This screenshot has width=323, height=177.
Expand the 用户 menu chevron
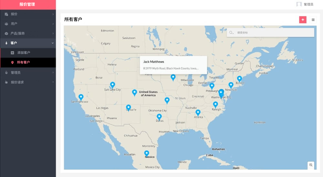point(53,24)
